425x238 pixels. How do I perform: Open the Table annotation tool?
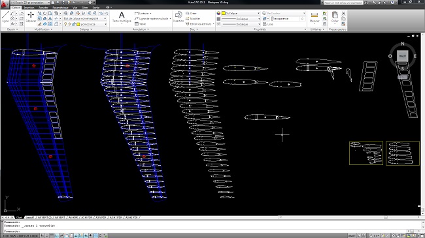click(141, 24)
